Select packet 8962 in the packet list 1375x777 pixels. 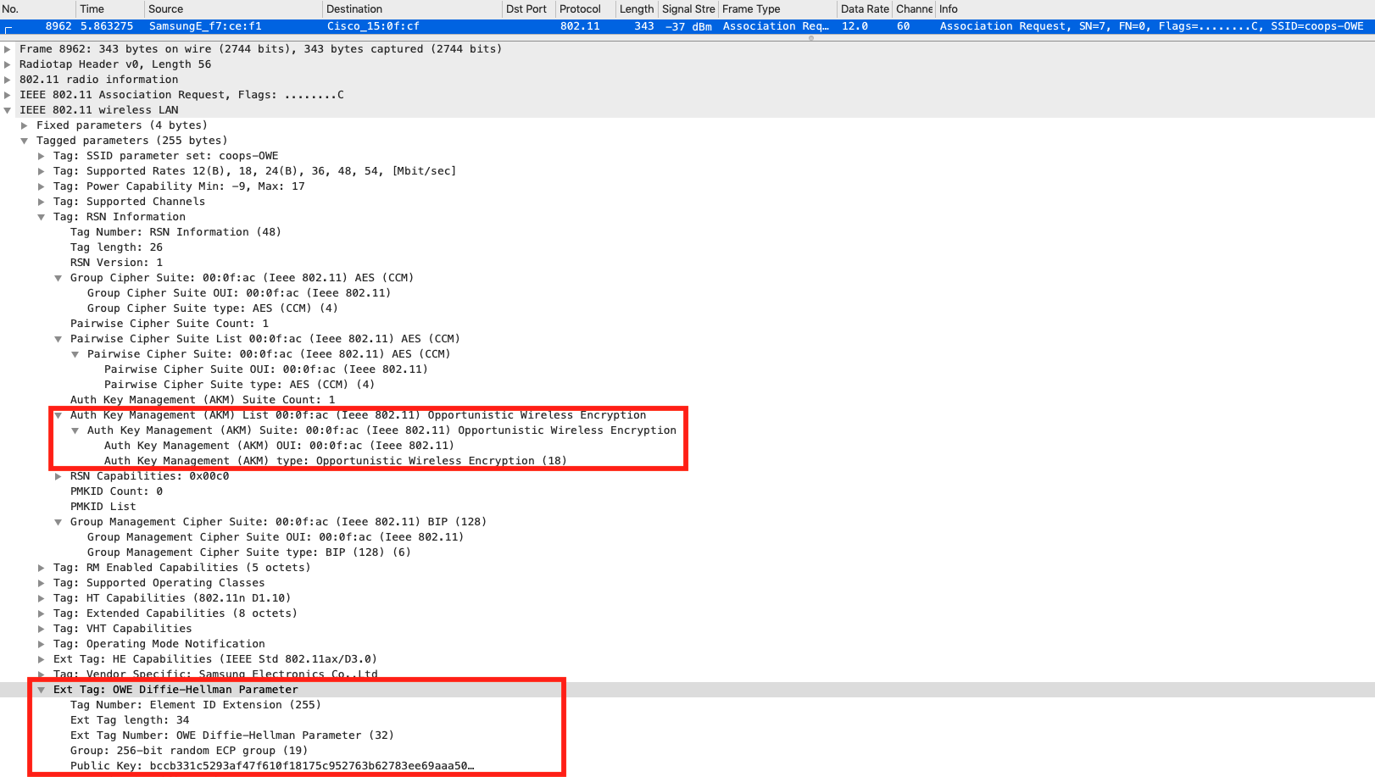coord(424,26)
